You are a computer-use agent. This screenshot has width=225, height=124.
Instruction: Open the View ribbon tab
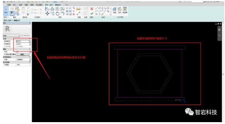(x=26, y=5)
